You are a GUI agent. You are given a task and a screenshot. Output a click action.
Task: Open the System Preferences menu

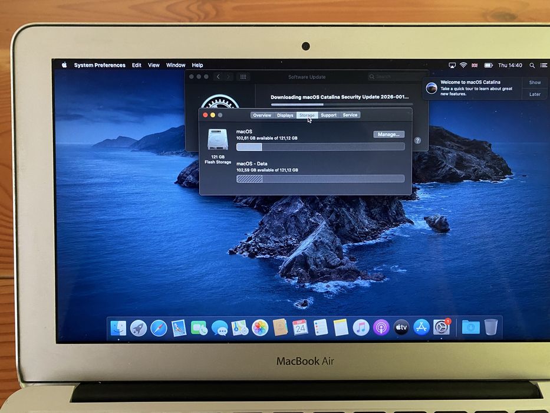coord(100,65)
